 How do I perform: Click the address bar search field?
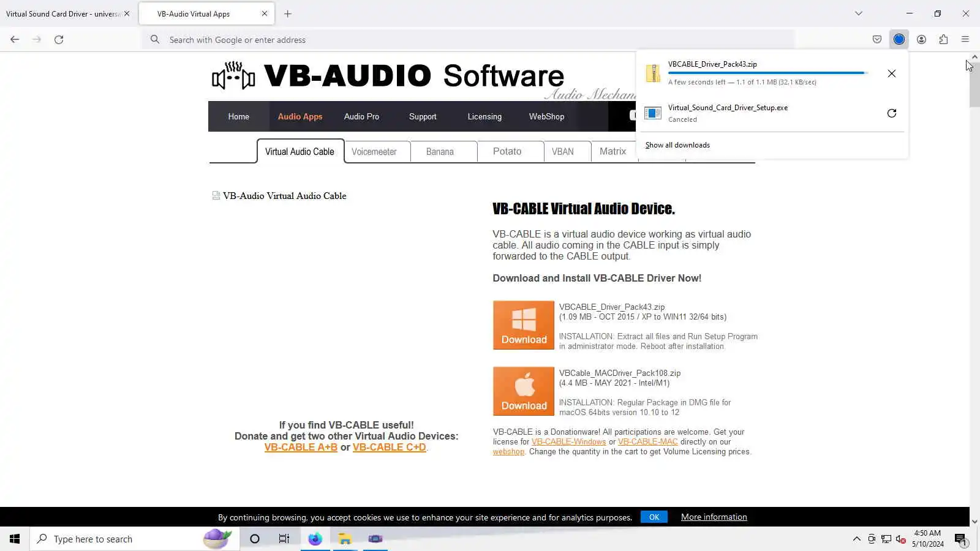469,40
